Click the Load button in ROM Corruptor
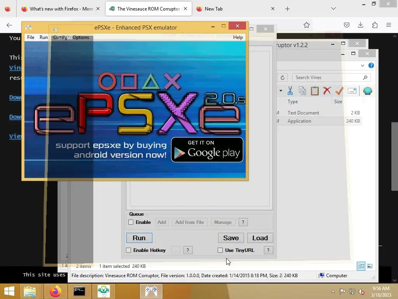The image size is (398, 299). (260, 238)
